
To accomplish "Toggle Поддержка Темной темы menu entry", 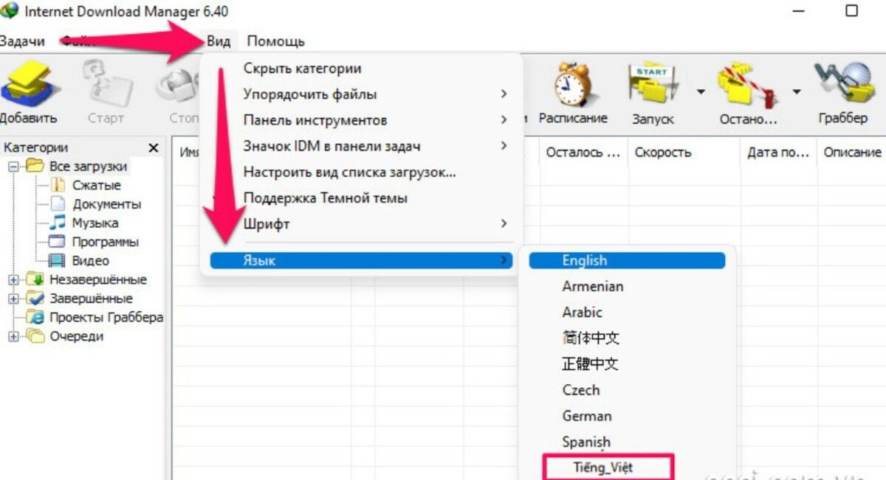I will pyautogui.click(x=361, y=198).
